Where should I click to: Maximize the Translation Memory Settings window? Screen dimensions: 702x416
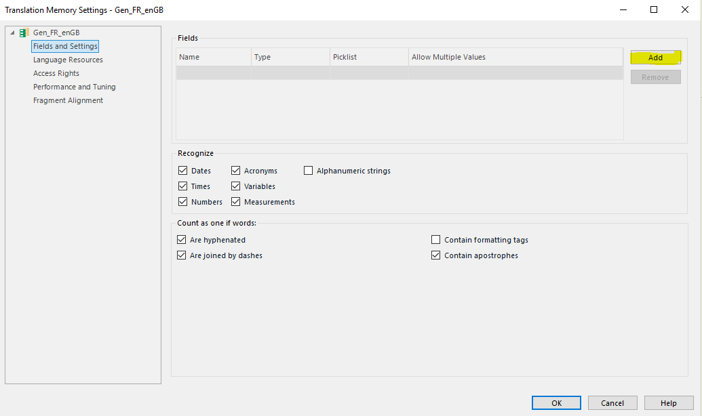click(654, 10)
